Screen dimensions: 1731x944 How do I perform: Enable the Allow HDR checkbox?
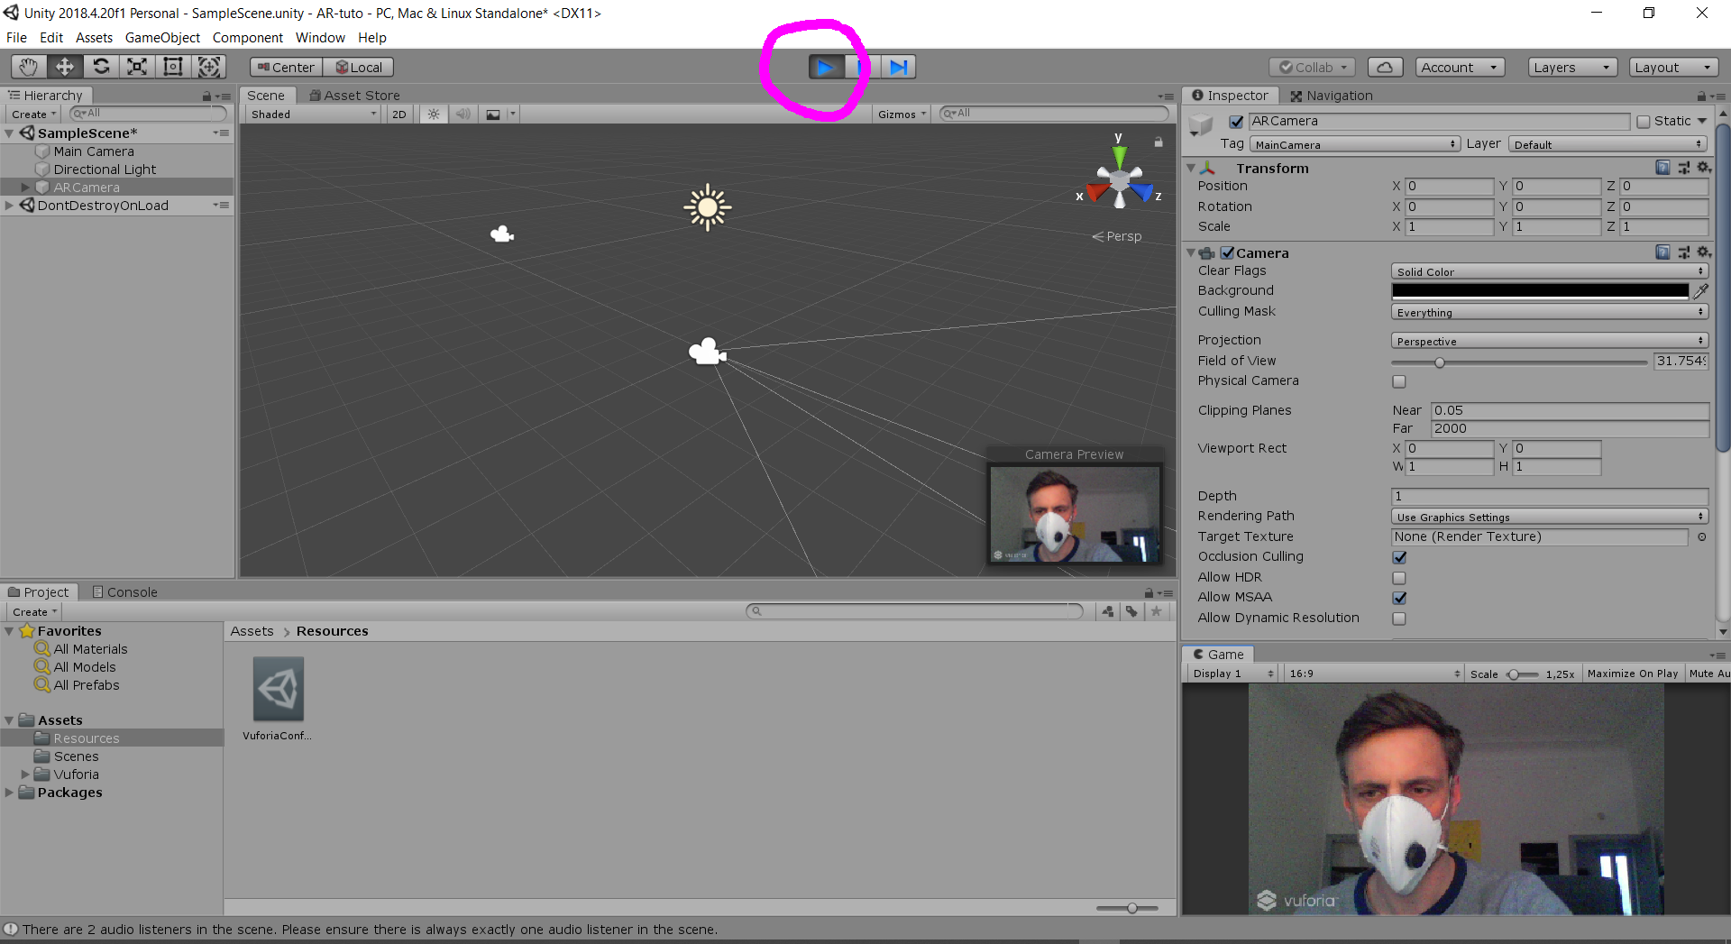coord(1399,578)
